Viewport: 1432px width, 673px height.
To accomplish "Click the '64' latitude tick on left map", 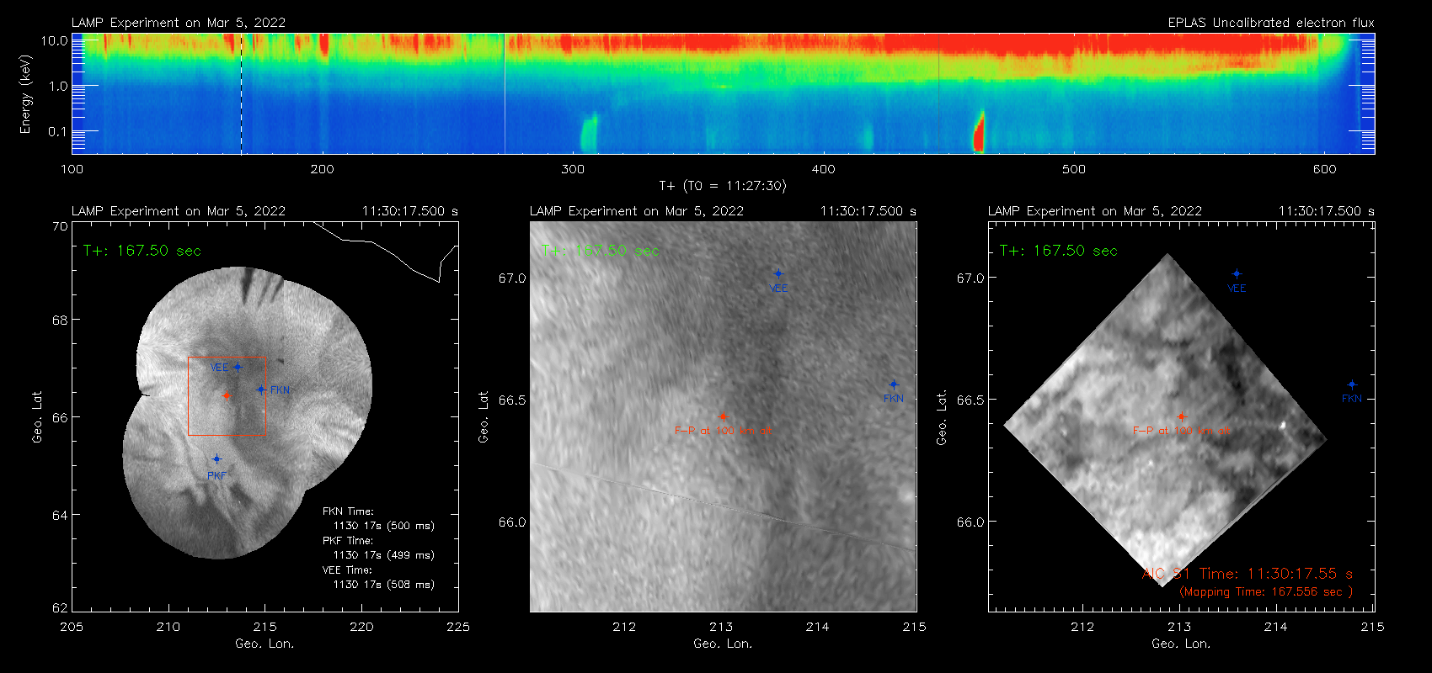I will [59, 515].
